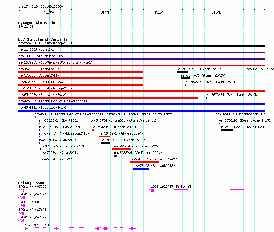This screenshot has width=274, height=232.
Task: Select nsv3238069 (Chaisson2019) label
Action: tap(62, 146)
